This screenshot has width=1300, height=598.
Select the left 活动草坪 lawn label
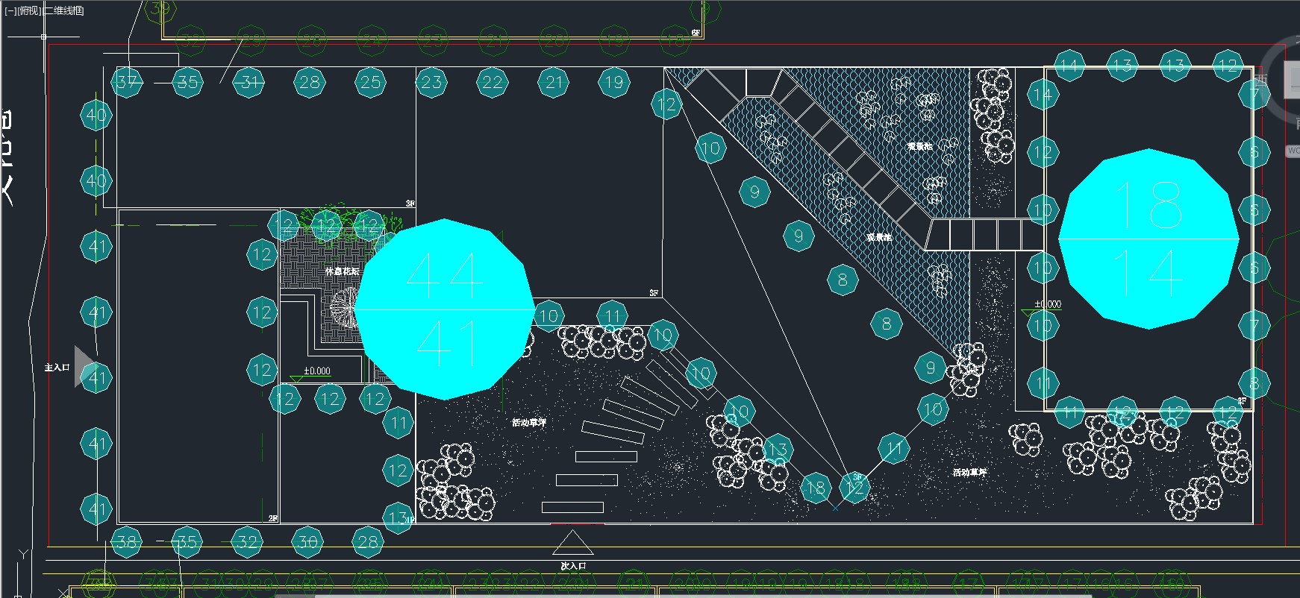[528, 423]
